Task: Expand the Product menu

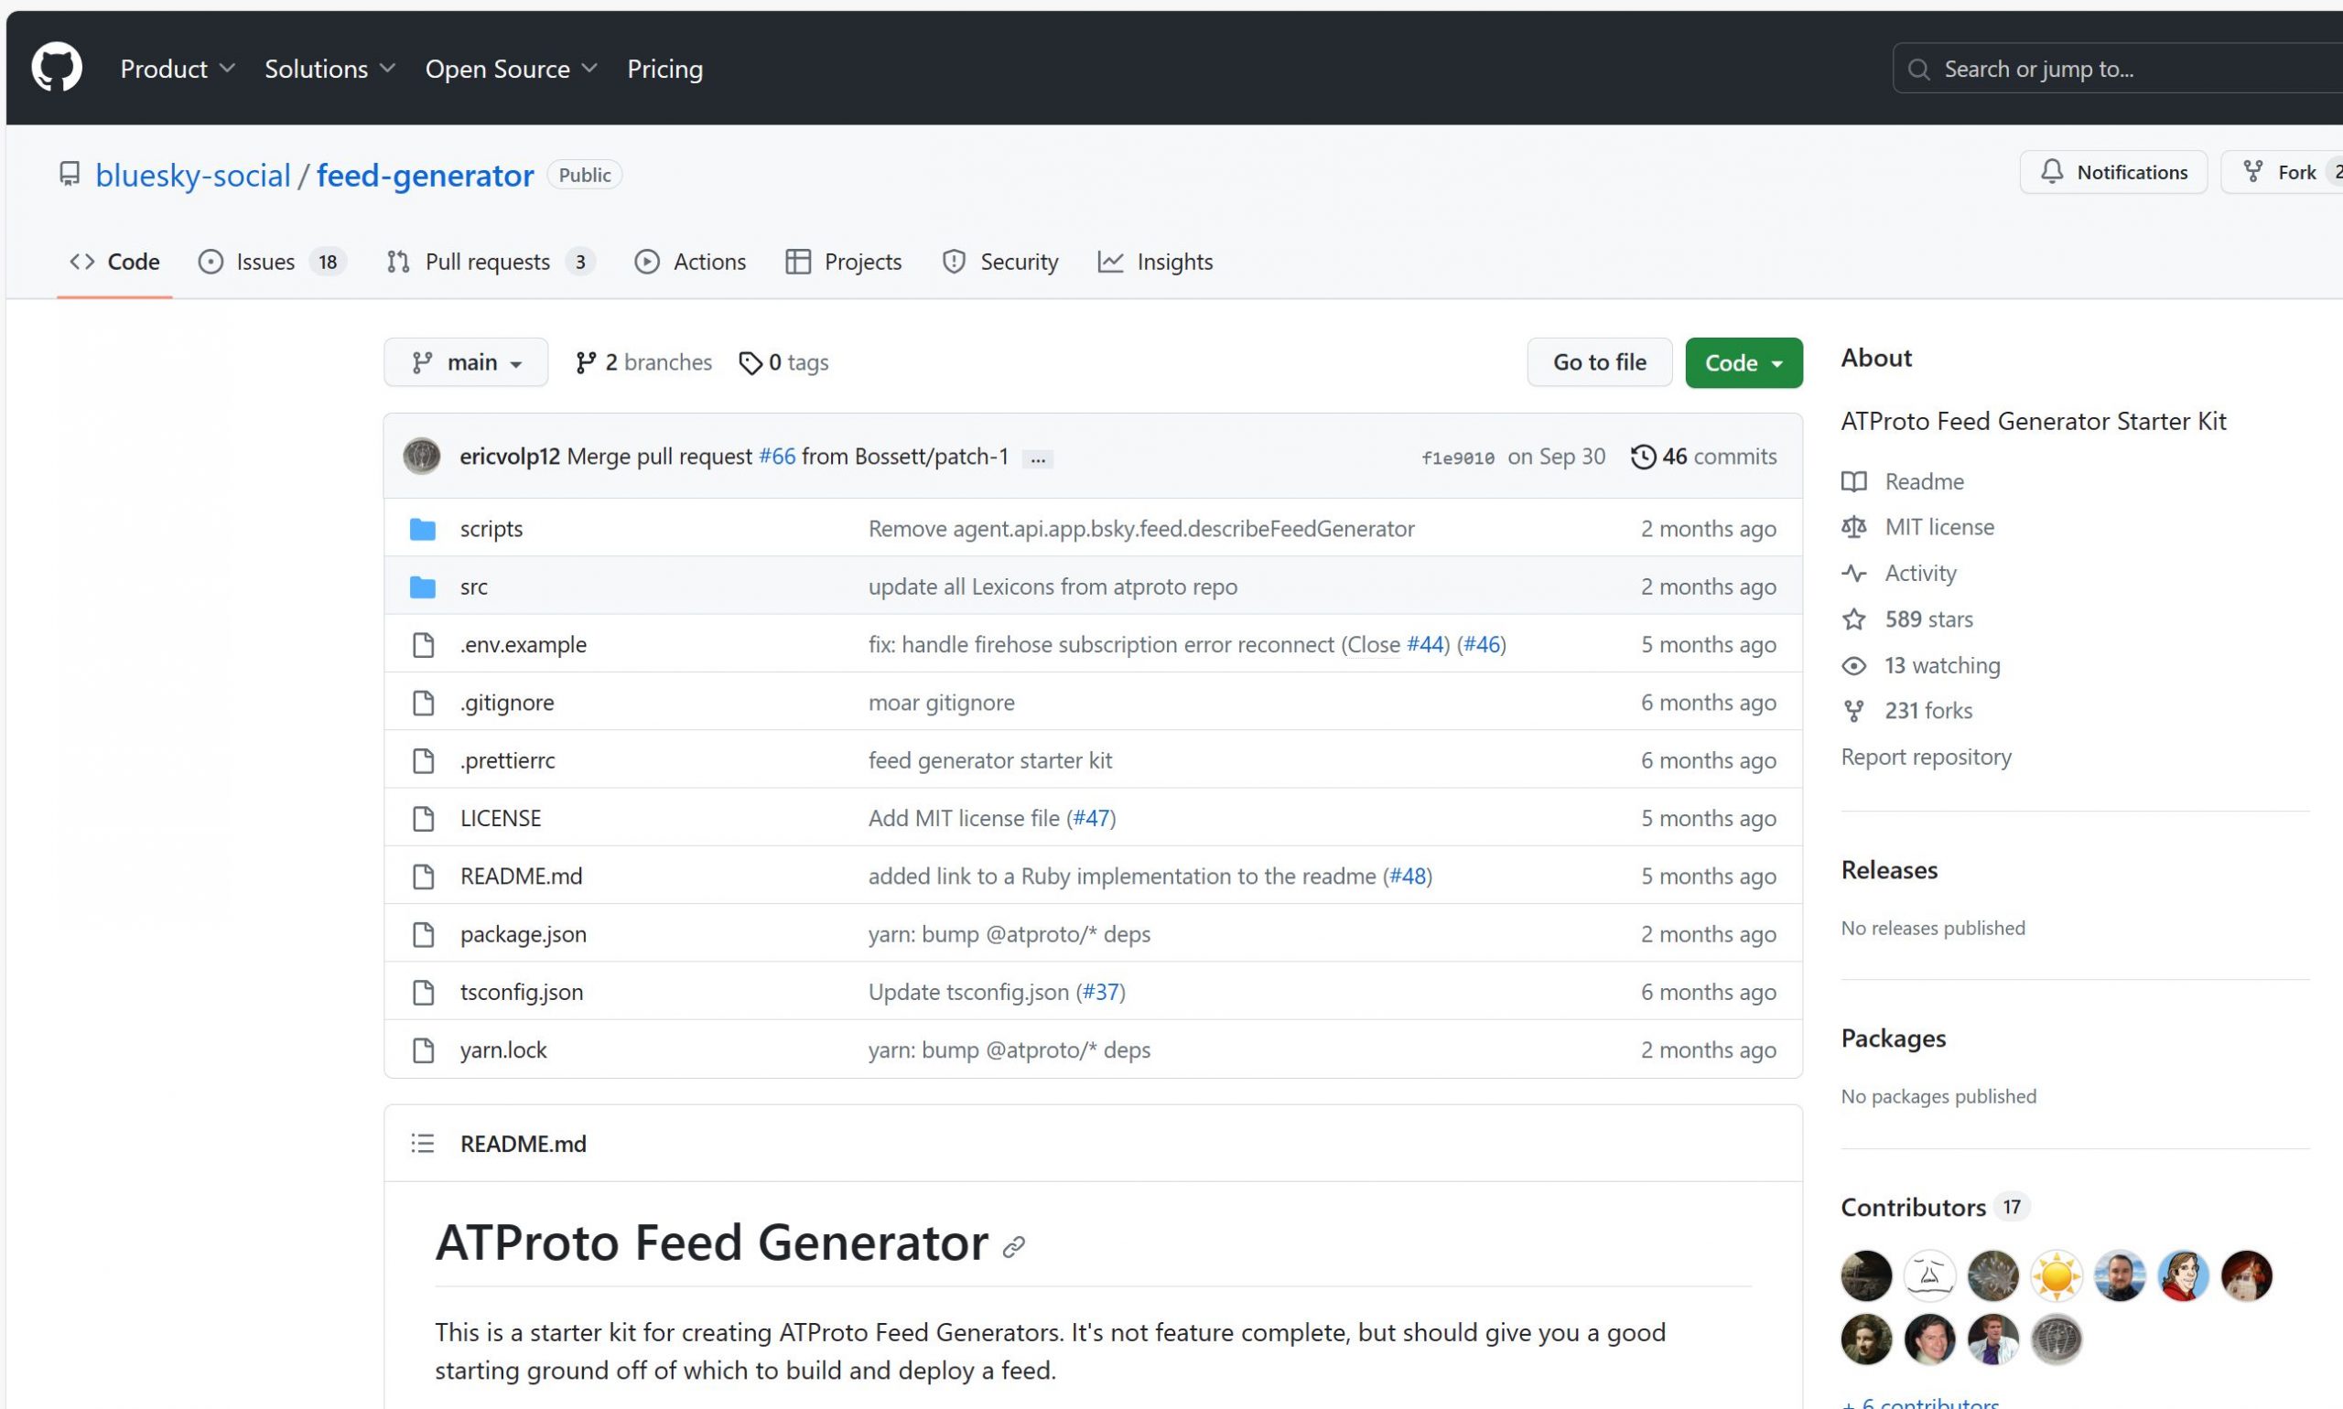Action: click(178, 69)
